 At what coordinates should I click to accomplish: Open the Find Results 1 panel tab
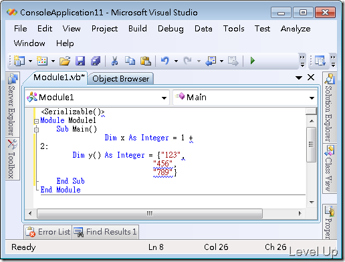pos(105,232)
